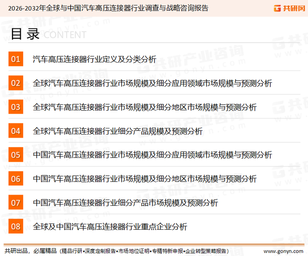This screenshot has height=256, width=308.
Task: Visit the www.gonyn.com link in footer
Action: 283,251
